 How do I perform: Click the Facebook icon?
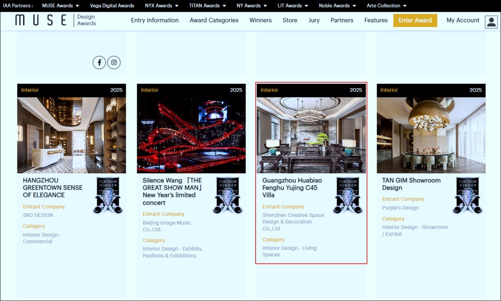click(x=99, y=63)
